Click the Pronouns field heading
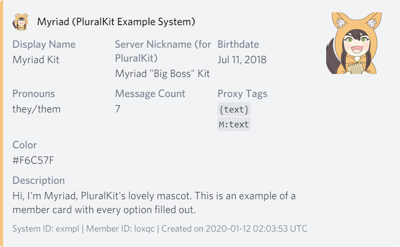The height and width of the screenshot is (247, 400). pos(33,93)
